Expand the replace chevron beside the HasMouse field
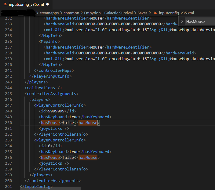The image size is (215, 190). 182,21
